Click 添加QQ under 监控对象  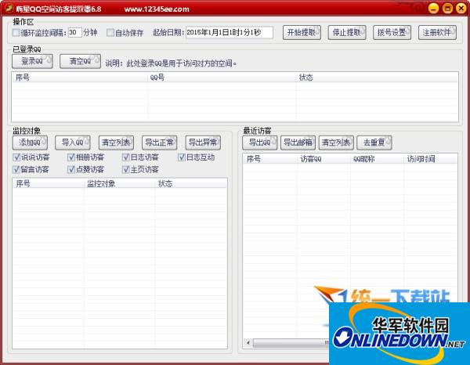pyautogui.click(x=30, y=143)
